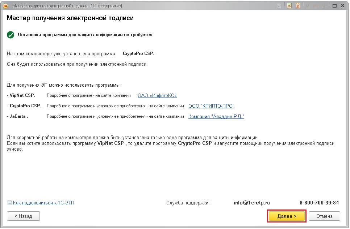Open the ООО "КРИПТО-ПРО" link

211,106
